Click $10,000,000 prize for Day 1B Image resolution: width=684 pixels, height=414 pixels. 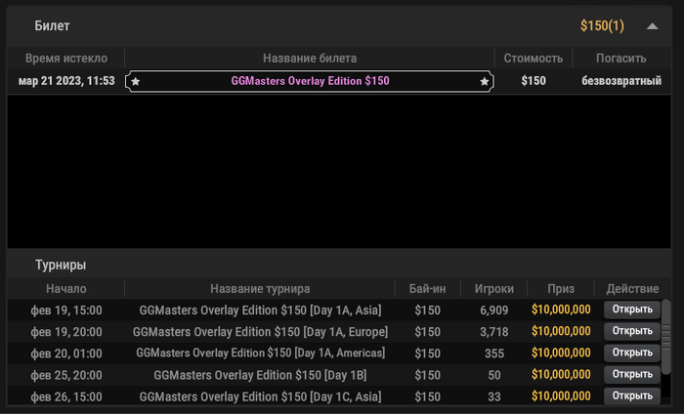(x=561, y=374)
